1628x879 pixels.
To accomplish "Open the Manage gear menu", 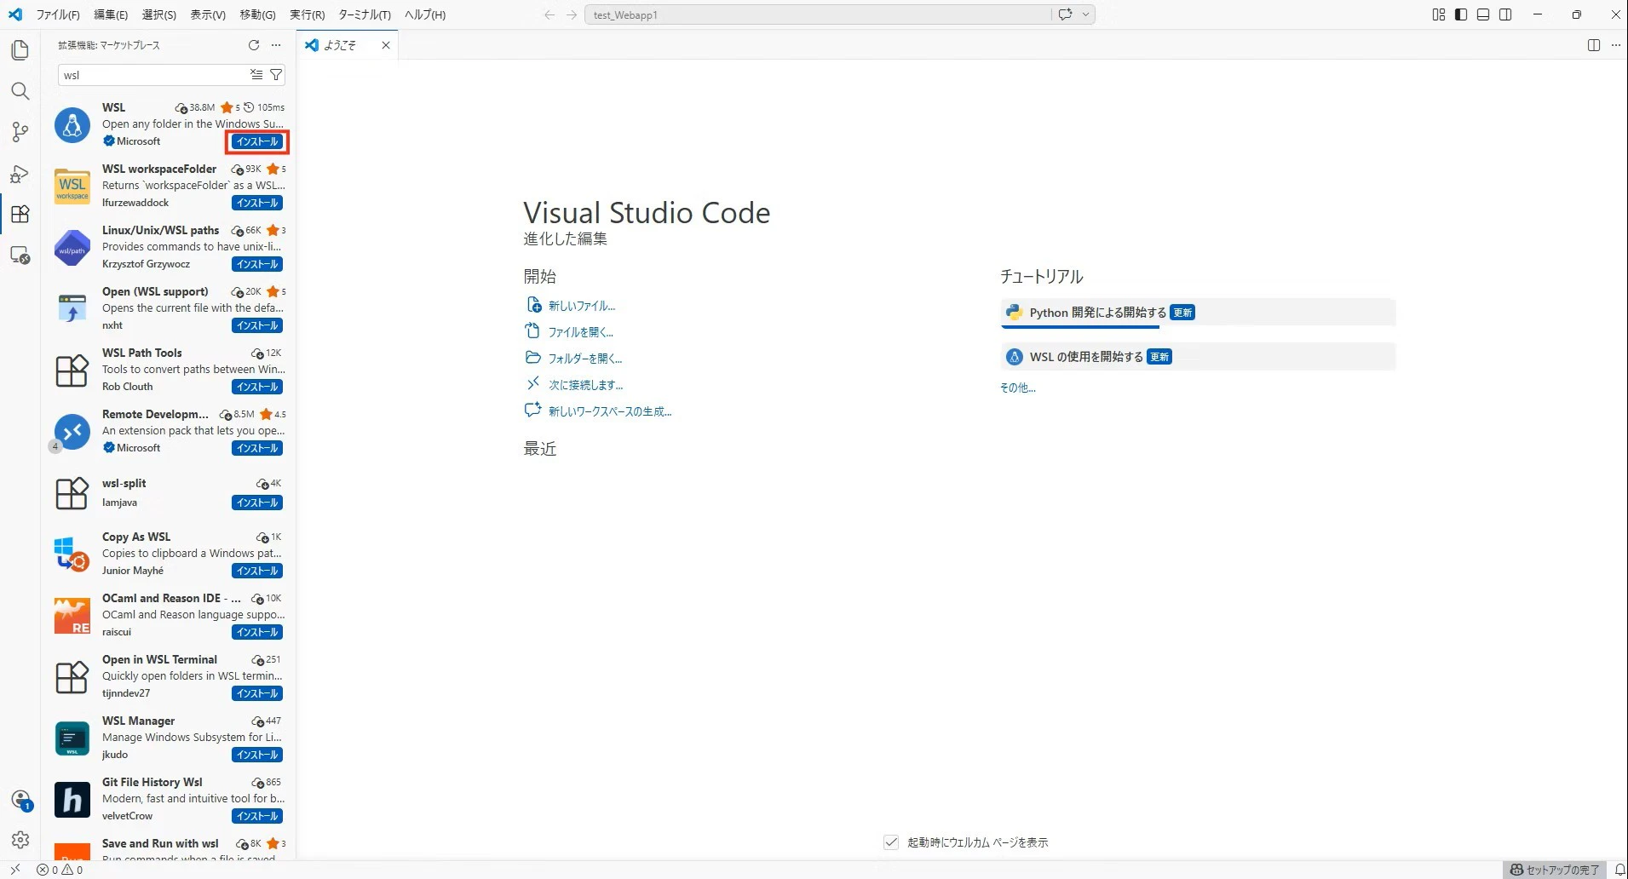I will [20, 840].
